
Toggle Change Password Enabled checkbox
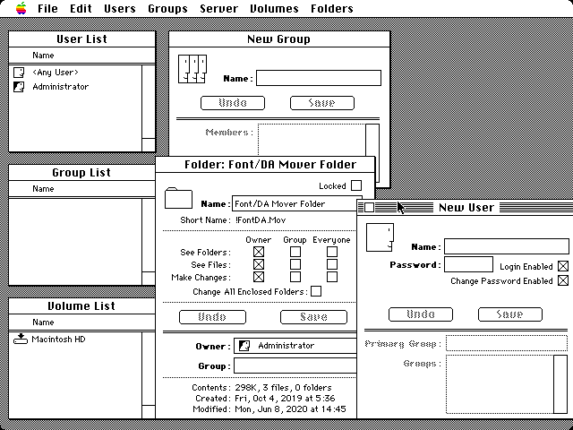tap(563, 280)
